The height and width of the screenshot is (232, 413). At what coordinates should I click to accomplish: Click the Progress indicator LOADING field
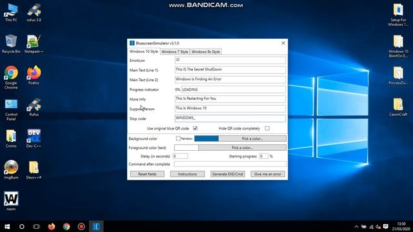tap(234, 90)
